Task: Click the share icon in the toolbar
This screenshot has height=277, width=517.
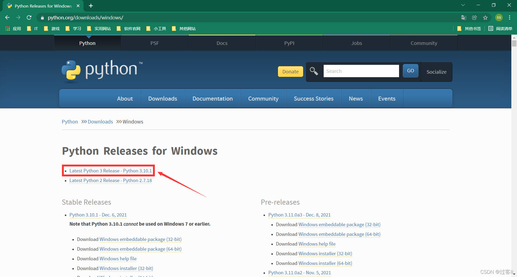Action: pos(474,17)
